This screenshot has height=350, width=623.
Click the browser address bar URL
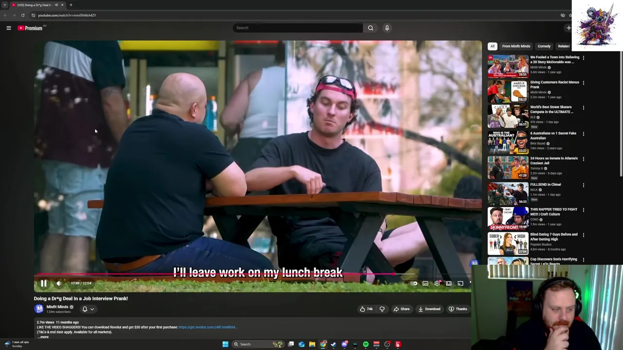coord(67,15)
